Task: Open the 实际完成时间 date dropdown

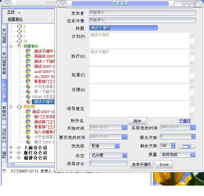Action: coord(193,127)
